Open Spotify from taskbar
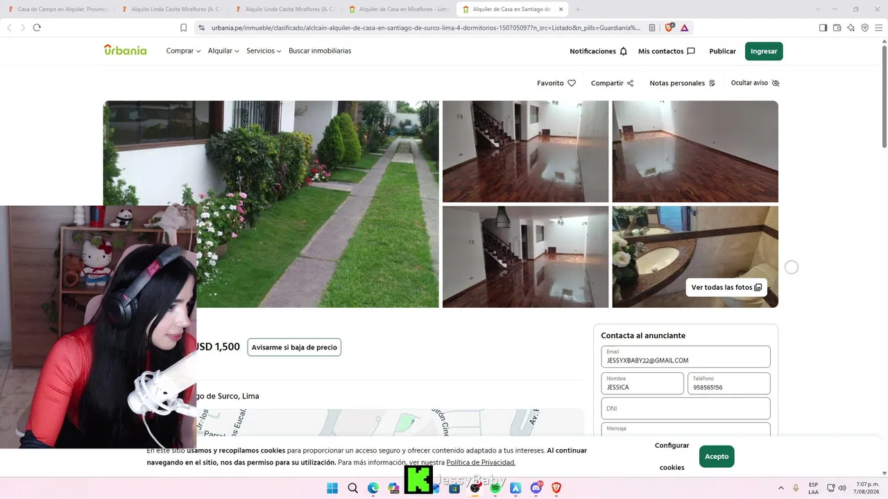 tap(495, 488)
